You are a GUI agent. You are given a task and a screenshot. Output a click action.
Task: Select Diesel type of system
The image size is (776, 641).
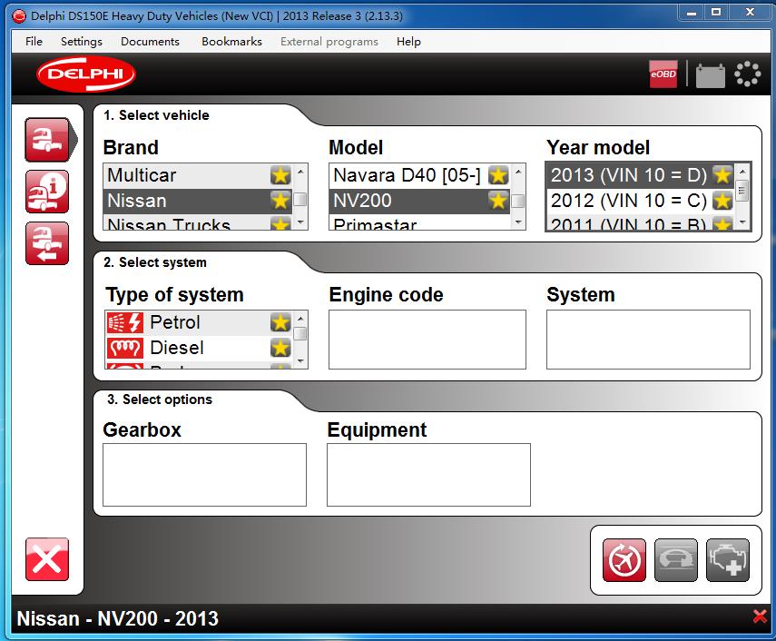[200, 348]
